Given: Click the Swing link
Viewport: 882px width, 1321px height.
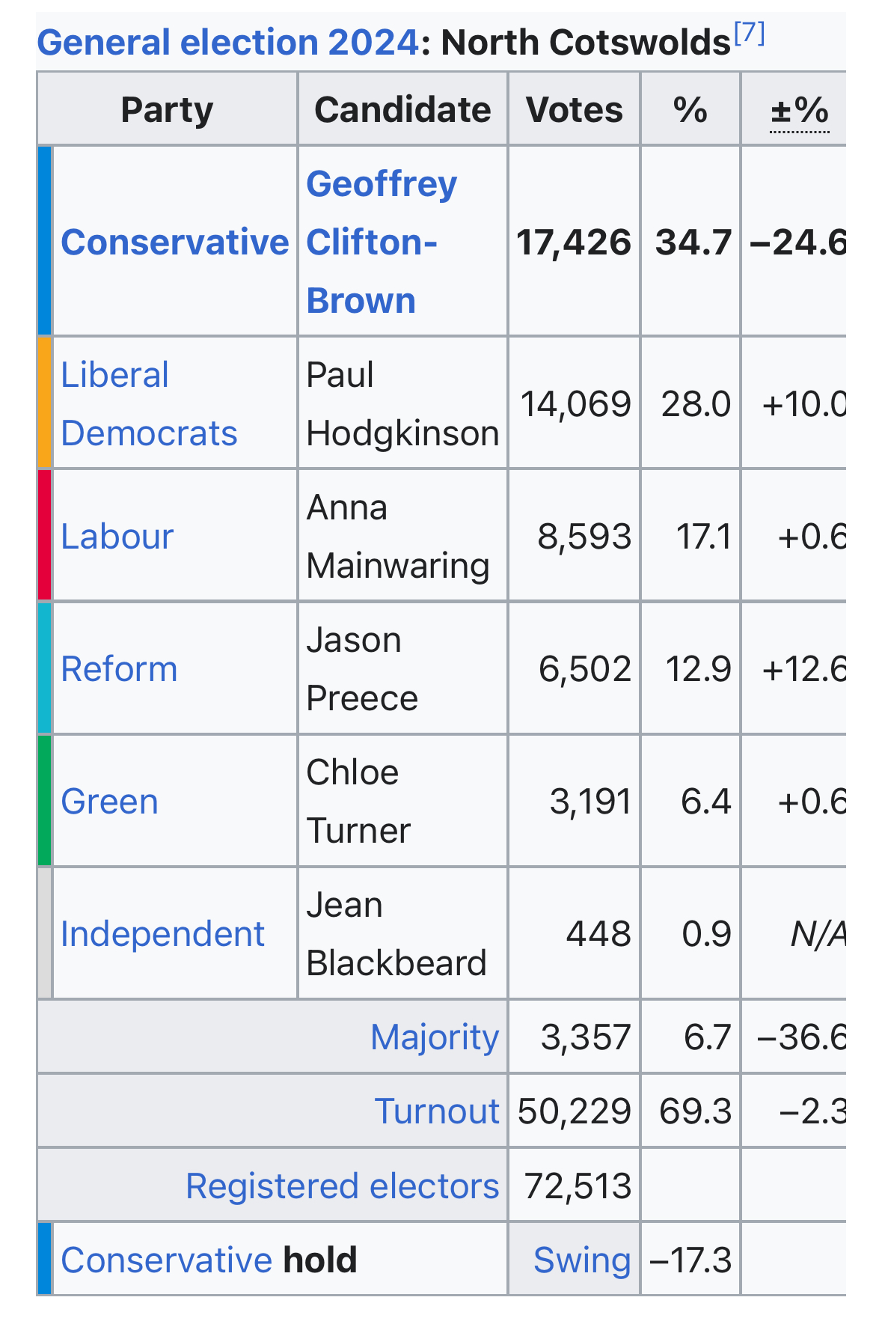Looking at the screenshot, I should 582,1260.
